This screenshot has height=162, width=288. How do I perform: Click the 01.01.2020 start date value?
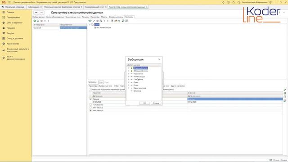tap(97, 102)
